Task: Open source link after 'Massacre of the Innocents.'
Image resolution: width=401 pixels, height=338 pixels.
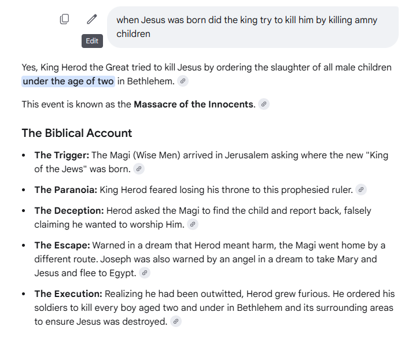Action: coord(264,104)
